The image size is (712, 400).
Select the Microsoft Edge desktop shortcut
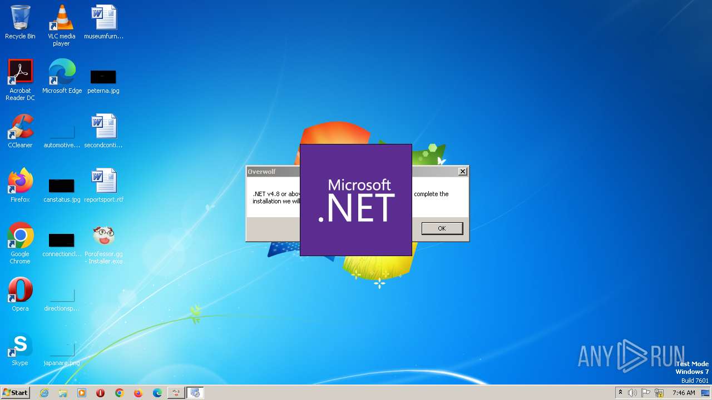point(62,77)
